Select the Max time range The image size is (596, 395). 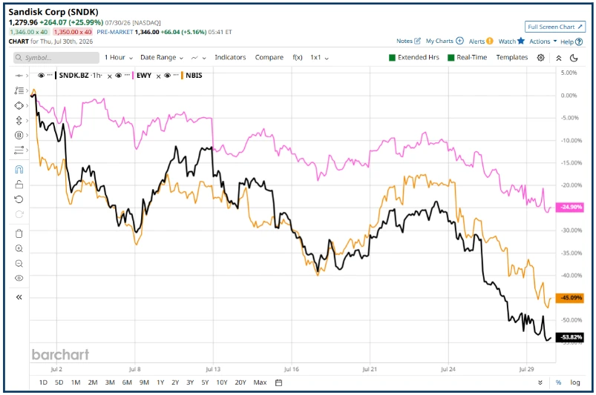tap(260, 382)
